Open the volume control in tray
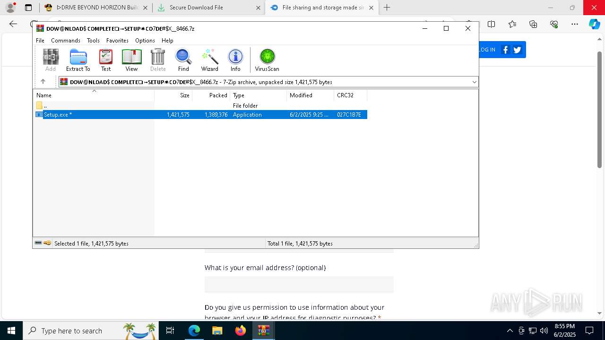Image resolution: width=605 pixels, height=340 pixels. click(x=544, y=331)
